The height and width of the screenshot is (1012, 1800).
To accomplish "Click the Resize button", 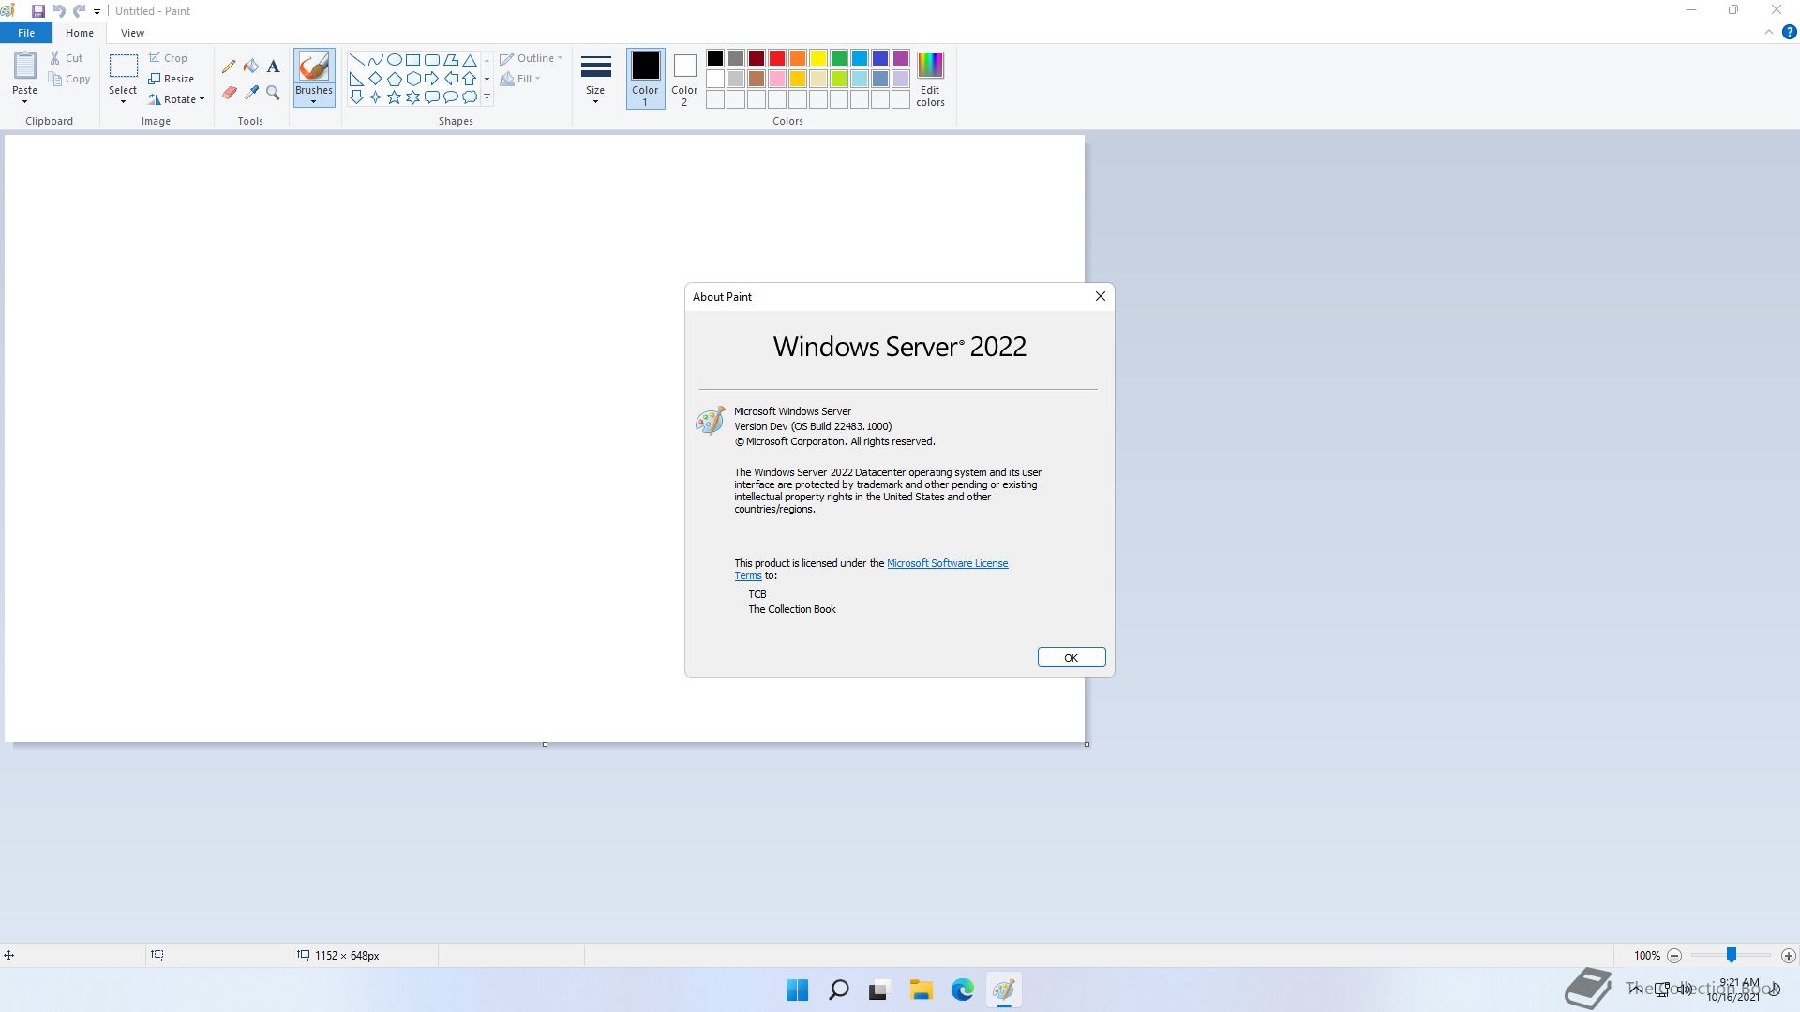I will pos(171,79).
